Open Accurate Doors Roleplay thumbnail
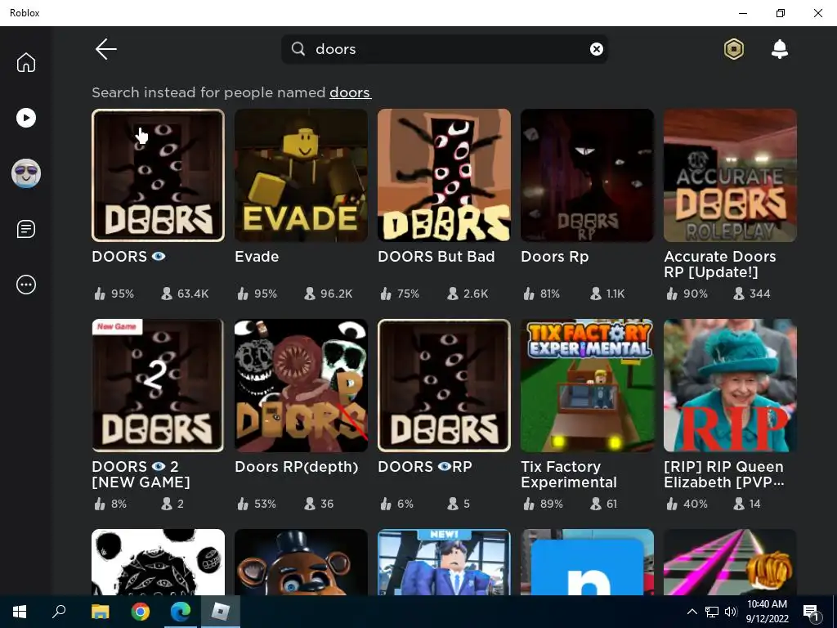837x628 pixels. click(x=730, y=175)
